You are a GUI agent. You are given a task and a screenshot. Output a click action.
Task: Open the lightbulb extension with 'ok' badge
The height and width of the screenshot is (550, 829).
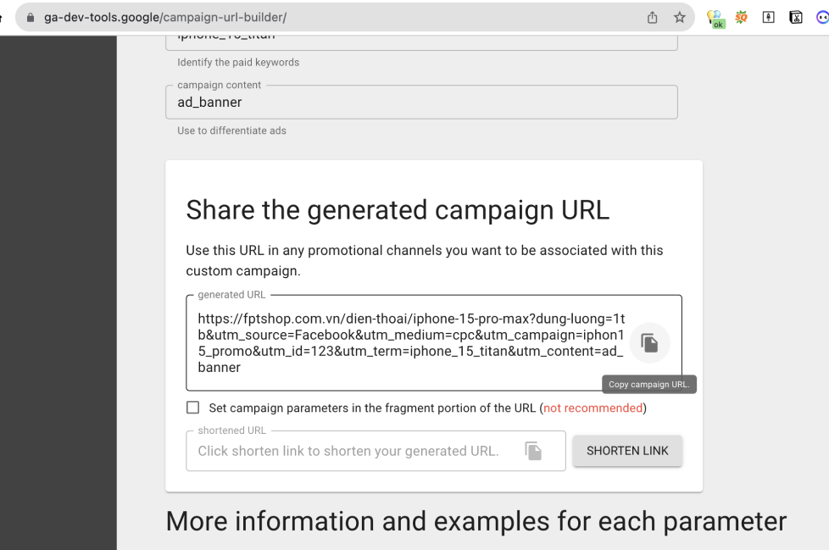718,19
